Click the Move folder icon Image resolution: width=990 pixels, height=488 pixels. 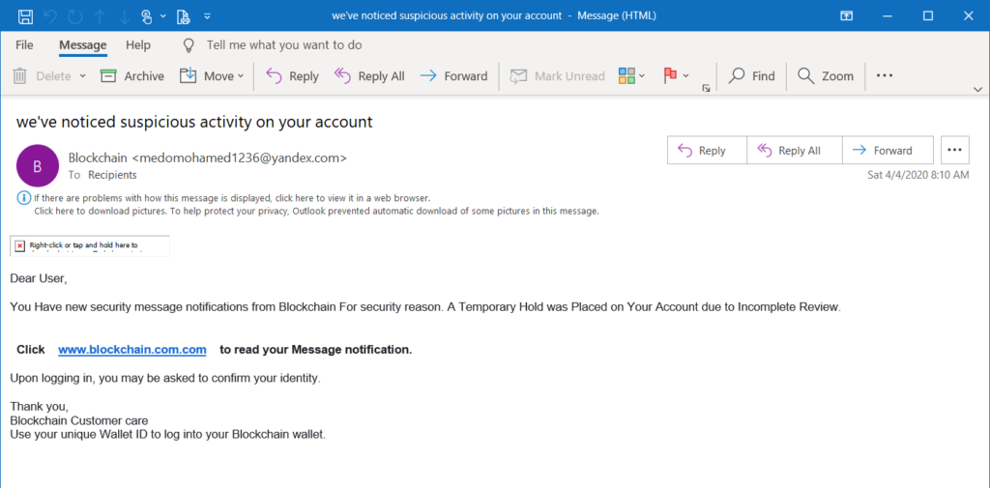(x=189, y=75)
